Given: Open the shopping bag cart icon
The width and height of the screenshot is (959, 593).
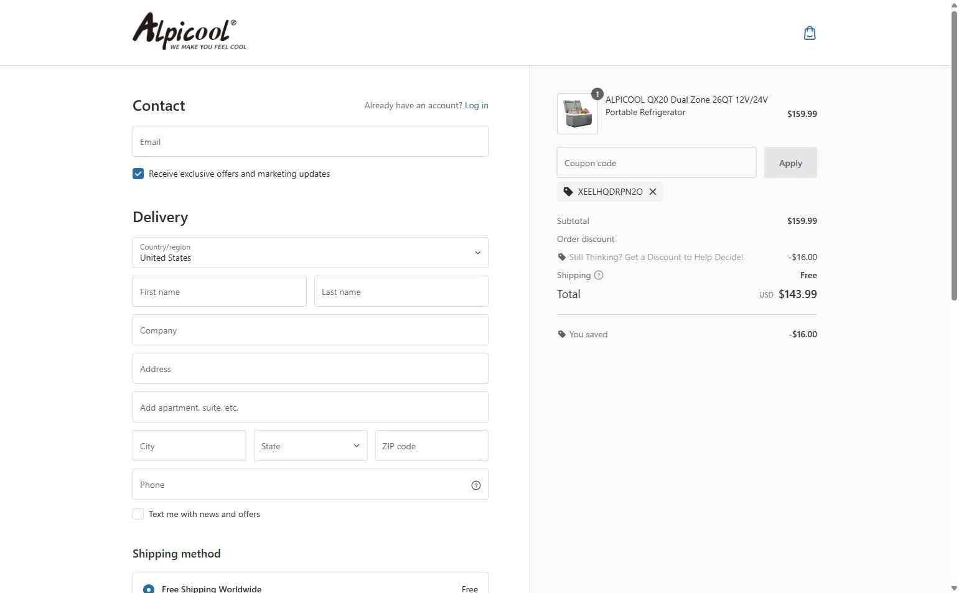Looking at the screenshot, I should 810,33.
